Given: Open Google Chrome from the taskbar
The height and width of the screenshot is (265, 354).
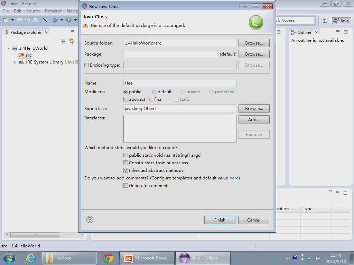Looking at the screenshot, I should pos(108,258).
